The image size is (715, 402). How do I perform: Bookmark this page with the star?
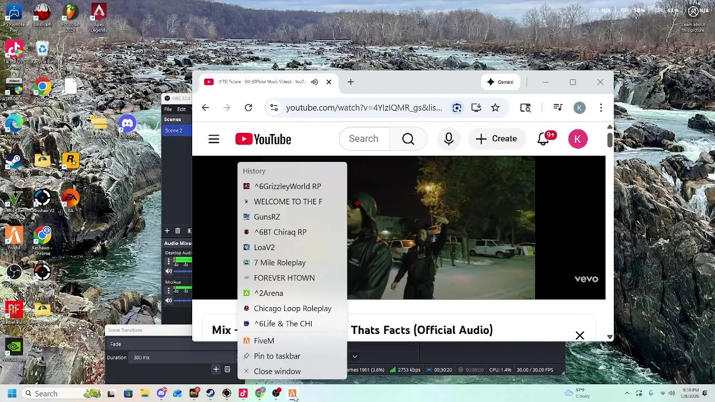[x=495, y=108]
